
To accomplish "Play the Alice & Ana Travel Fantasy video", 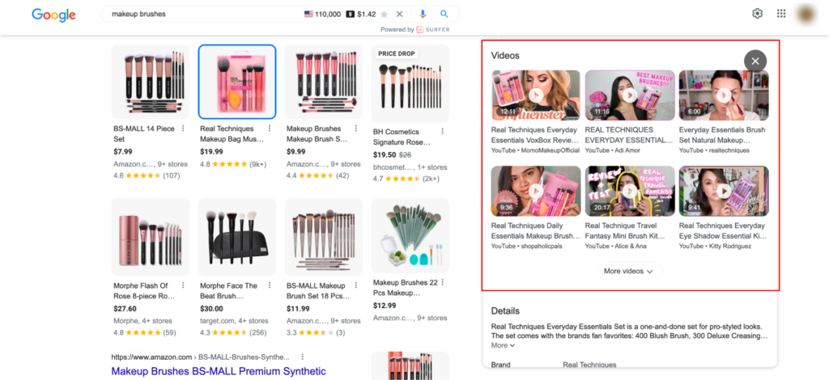I will click(629, 191).
